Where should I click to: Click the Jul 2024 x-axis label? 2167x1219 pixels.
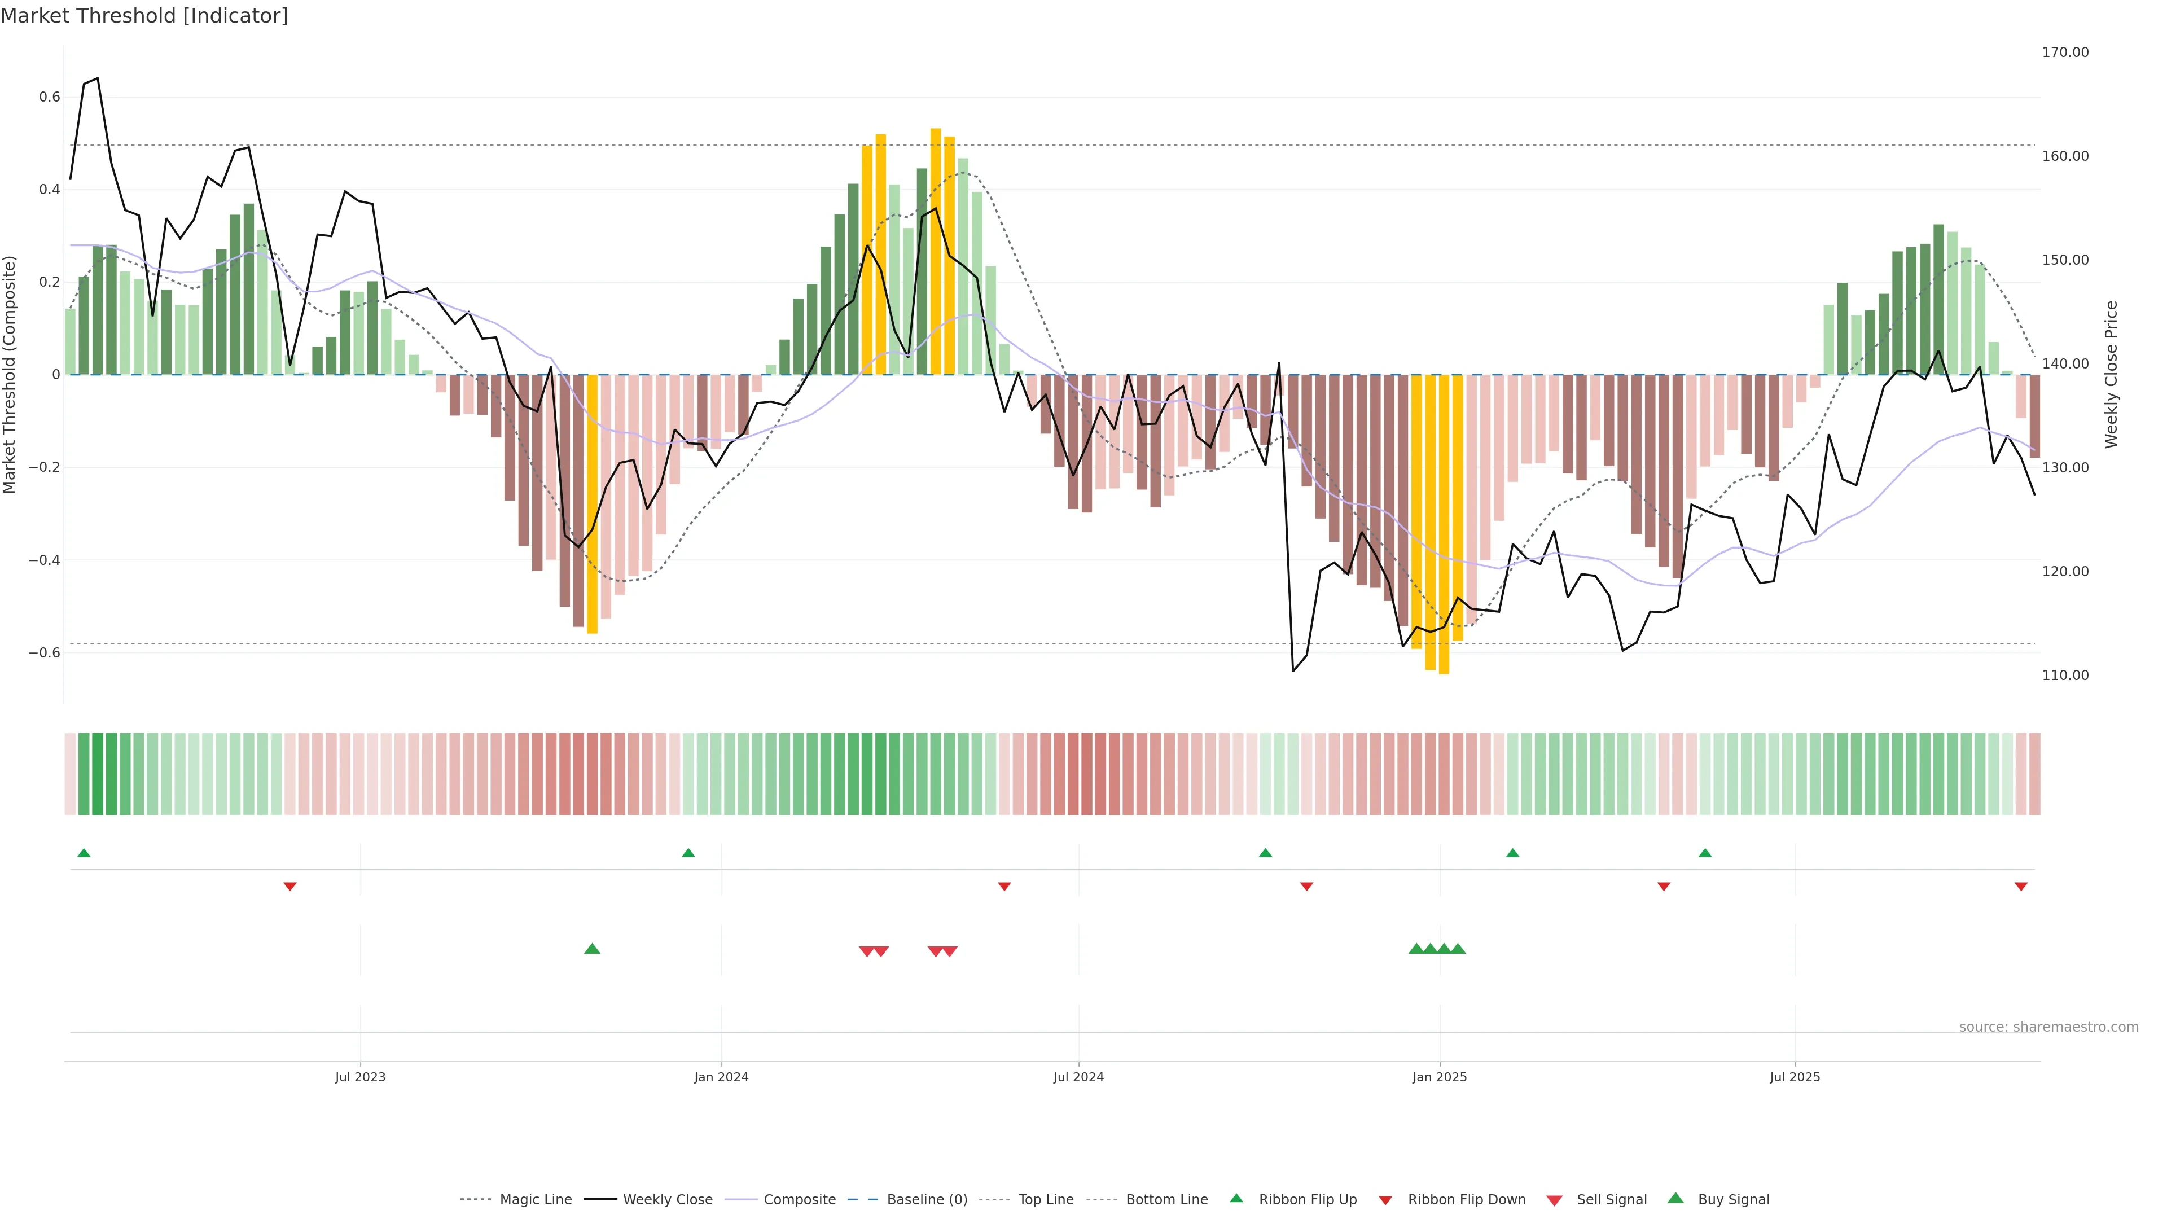click(x=1078, y=1077)
